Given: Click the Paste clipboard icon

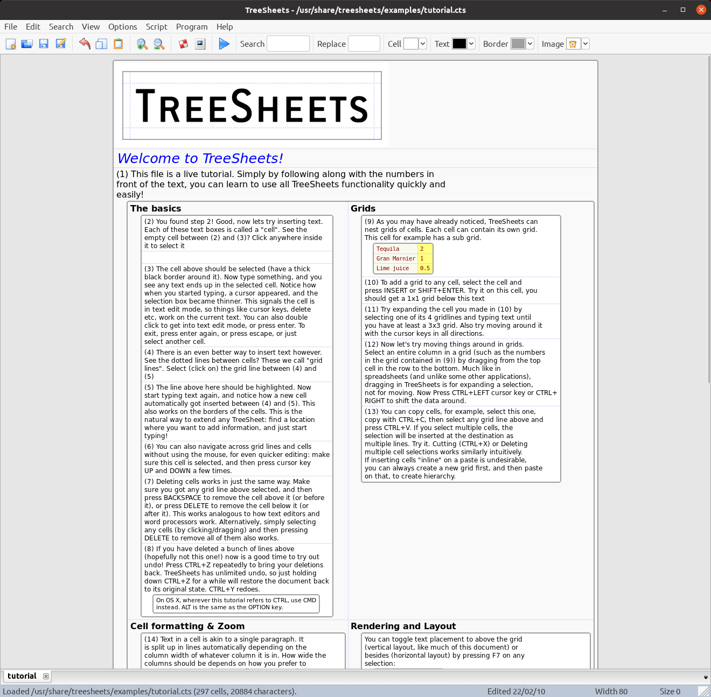Looking at the screenshot, I should coord(118,44).
